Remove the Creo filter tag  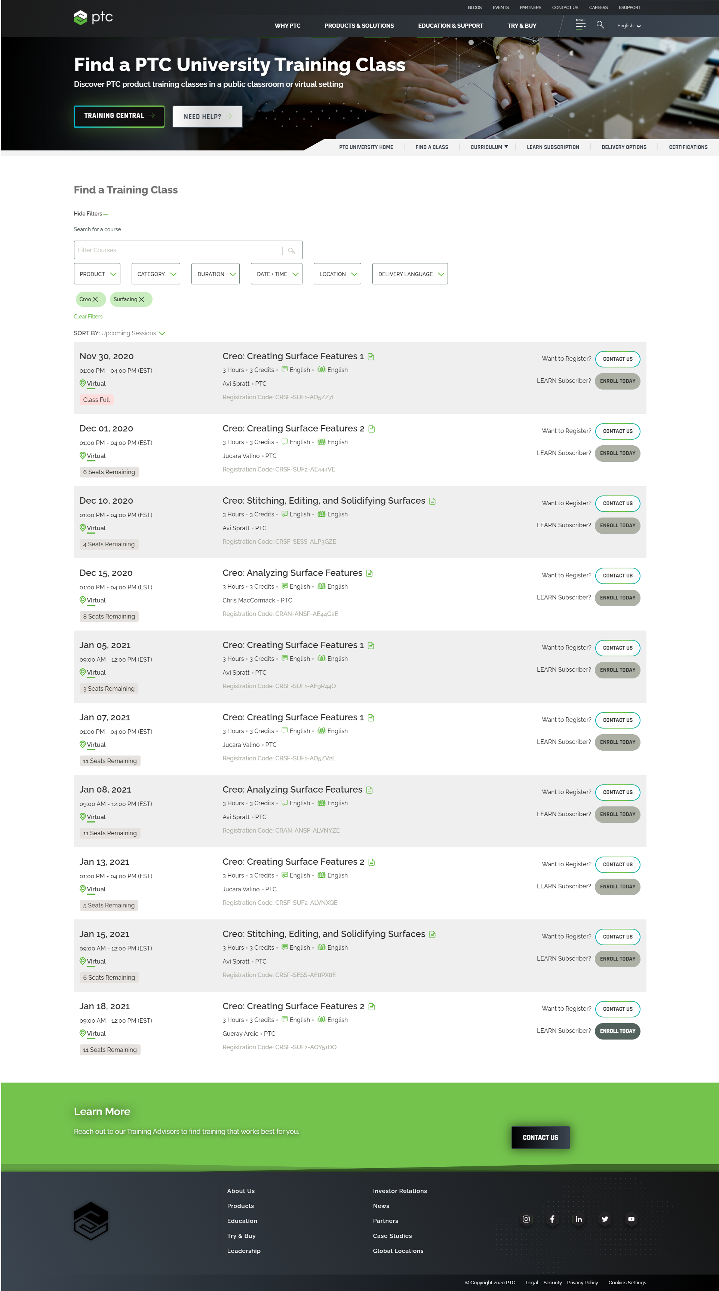click(x=95, y=299)
